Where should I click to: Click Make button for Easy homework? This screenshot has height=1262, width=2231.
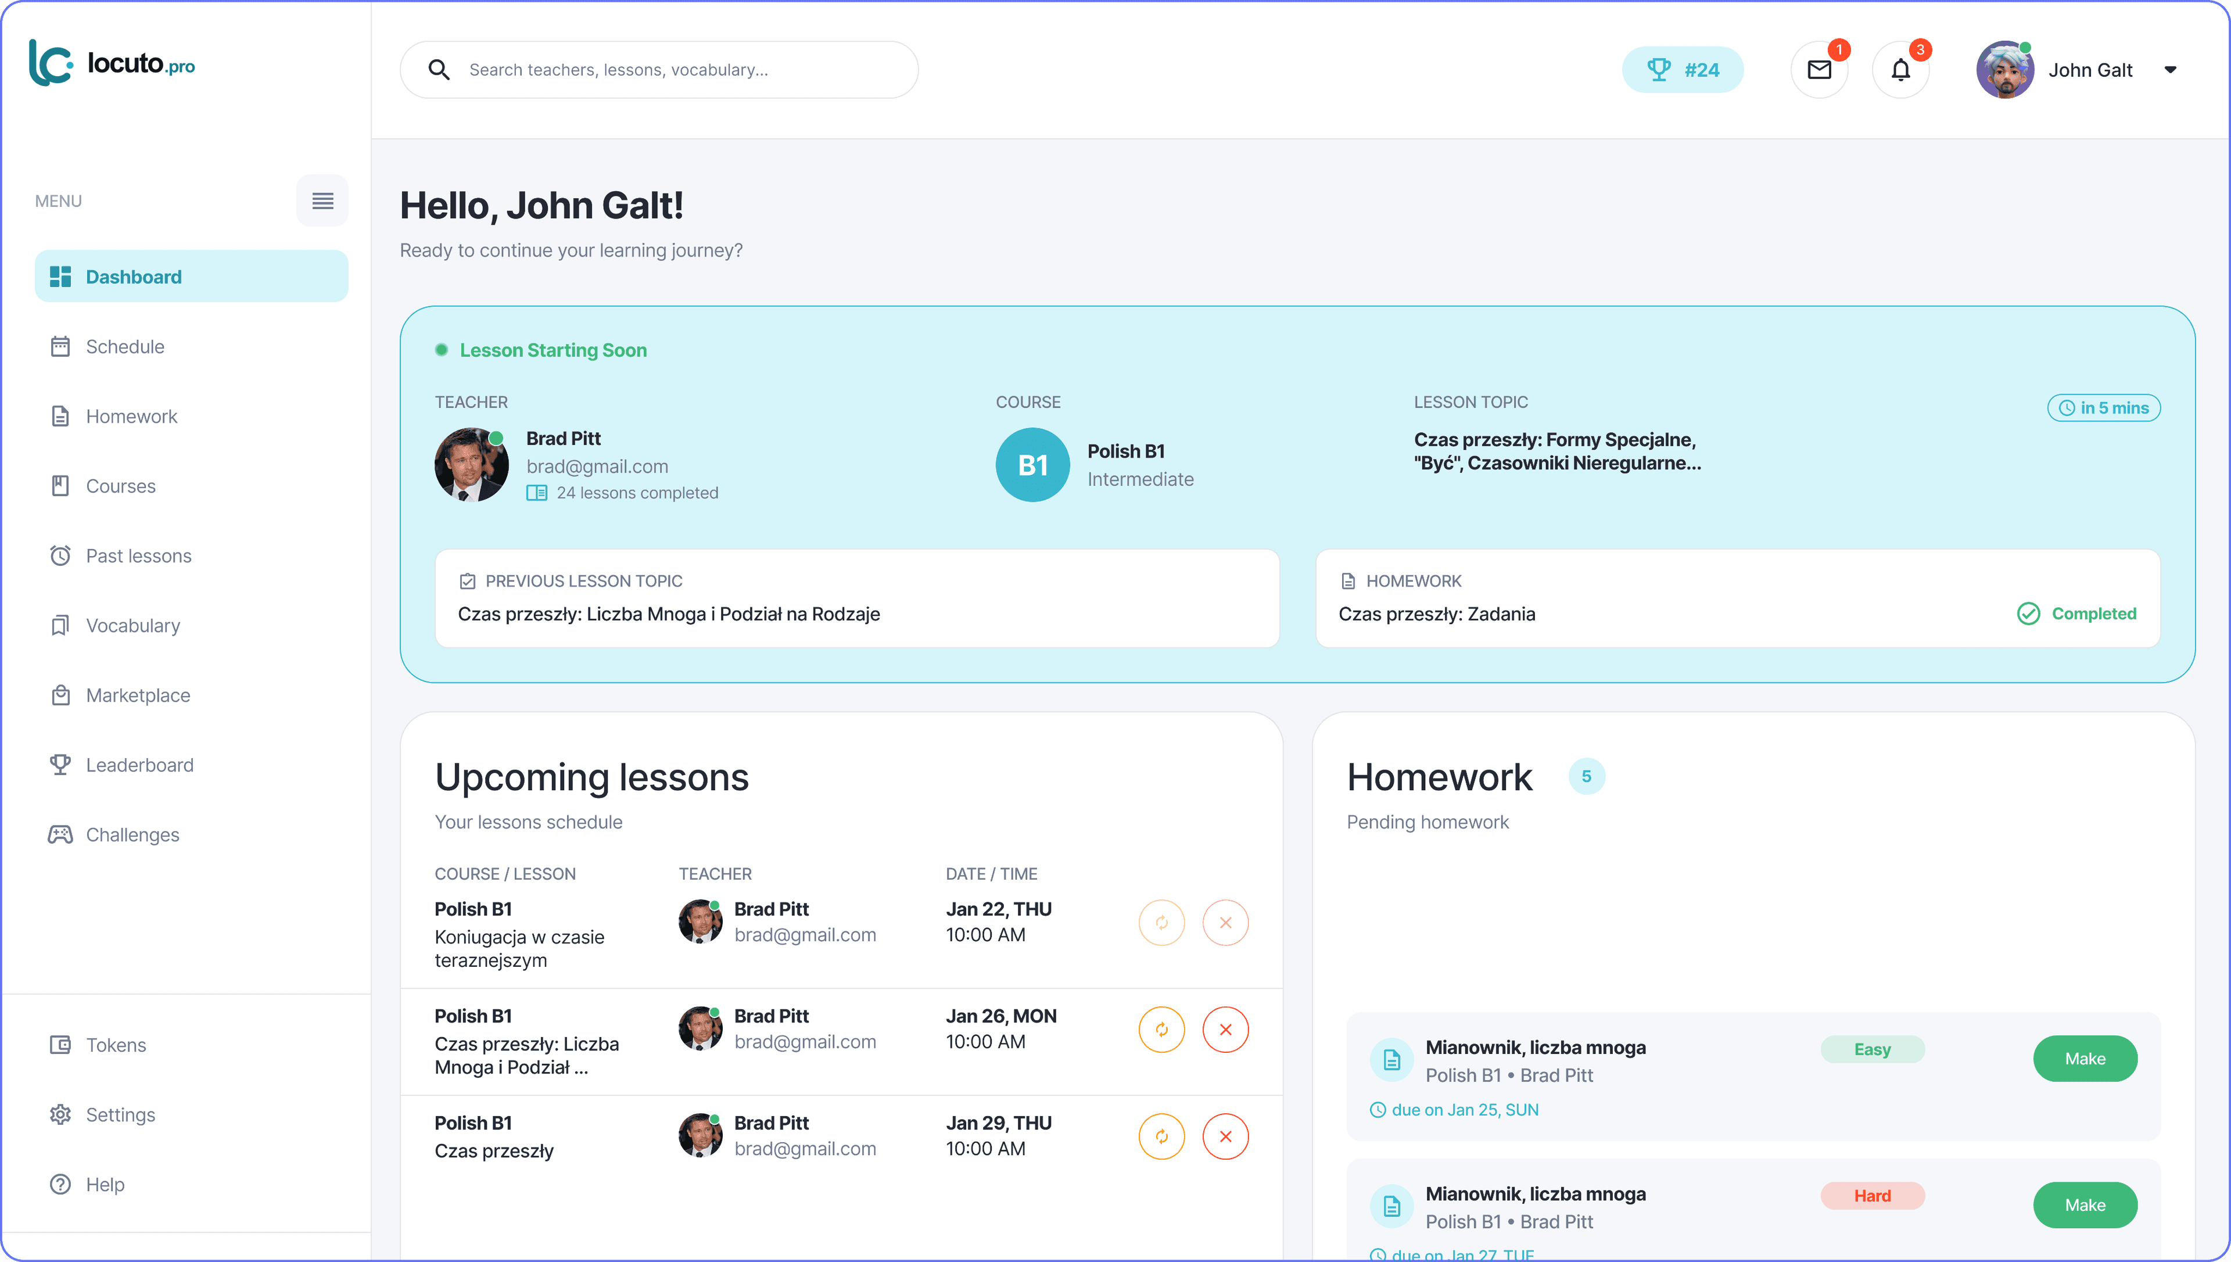[x=2085, y=1058]
